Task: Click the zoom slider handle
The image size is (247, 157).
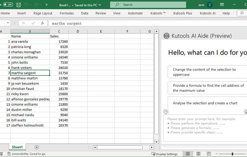Action: pos(232,154)
